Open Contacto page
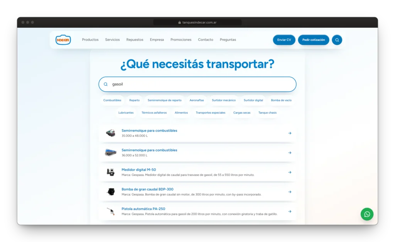 coord(206,40)
